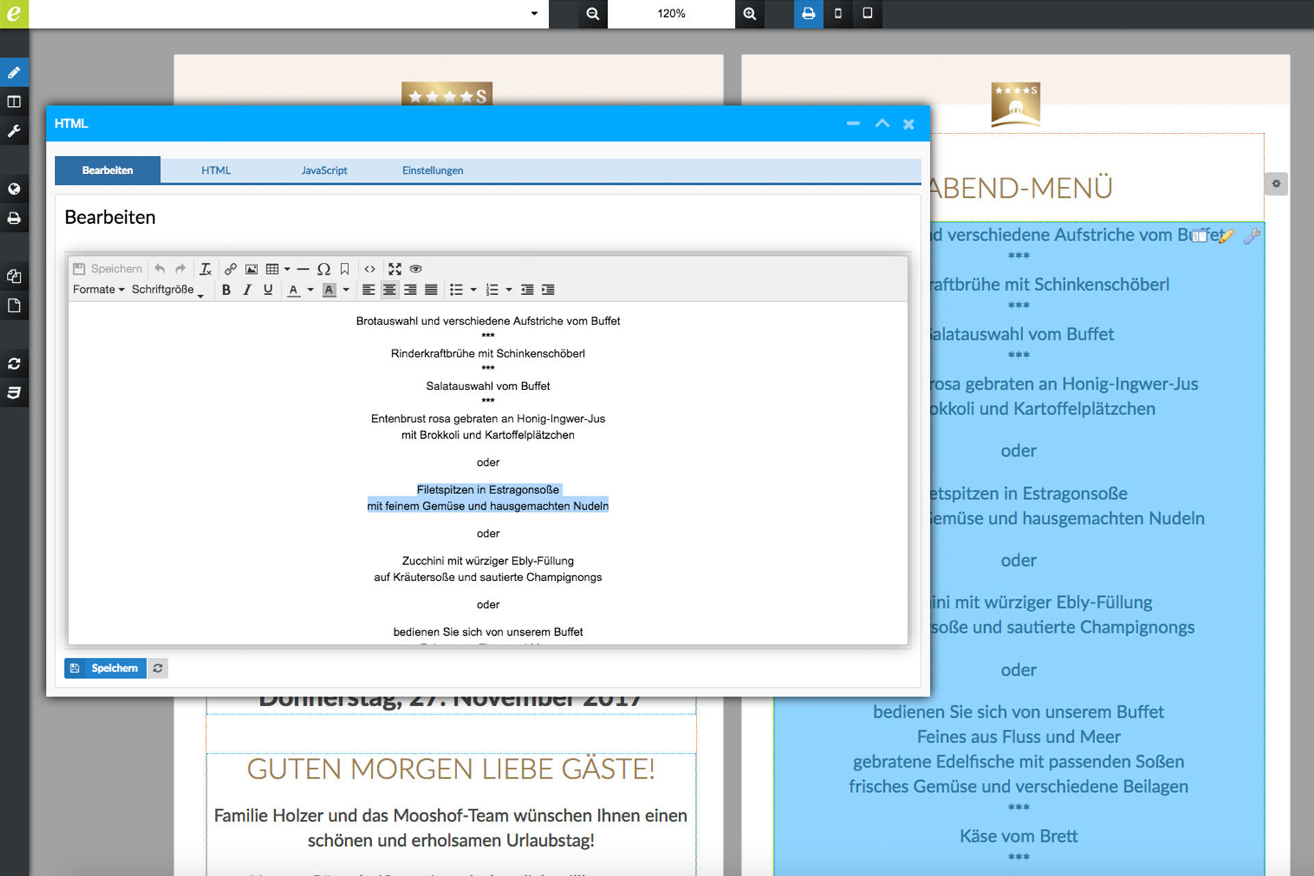1314x876 pixels.
Task: Insert a horizontal line
Action: tap(303, 269)
